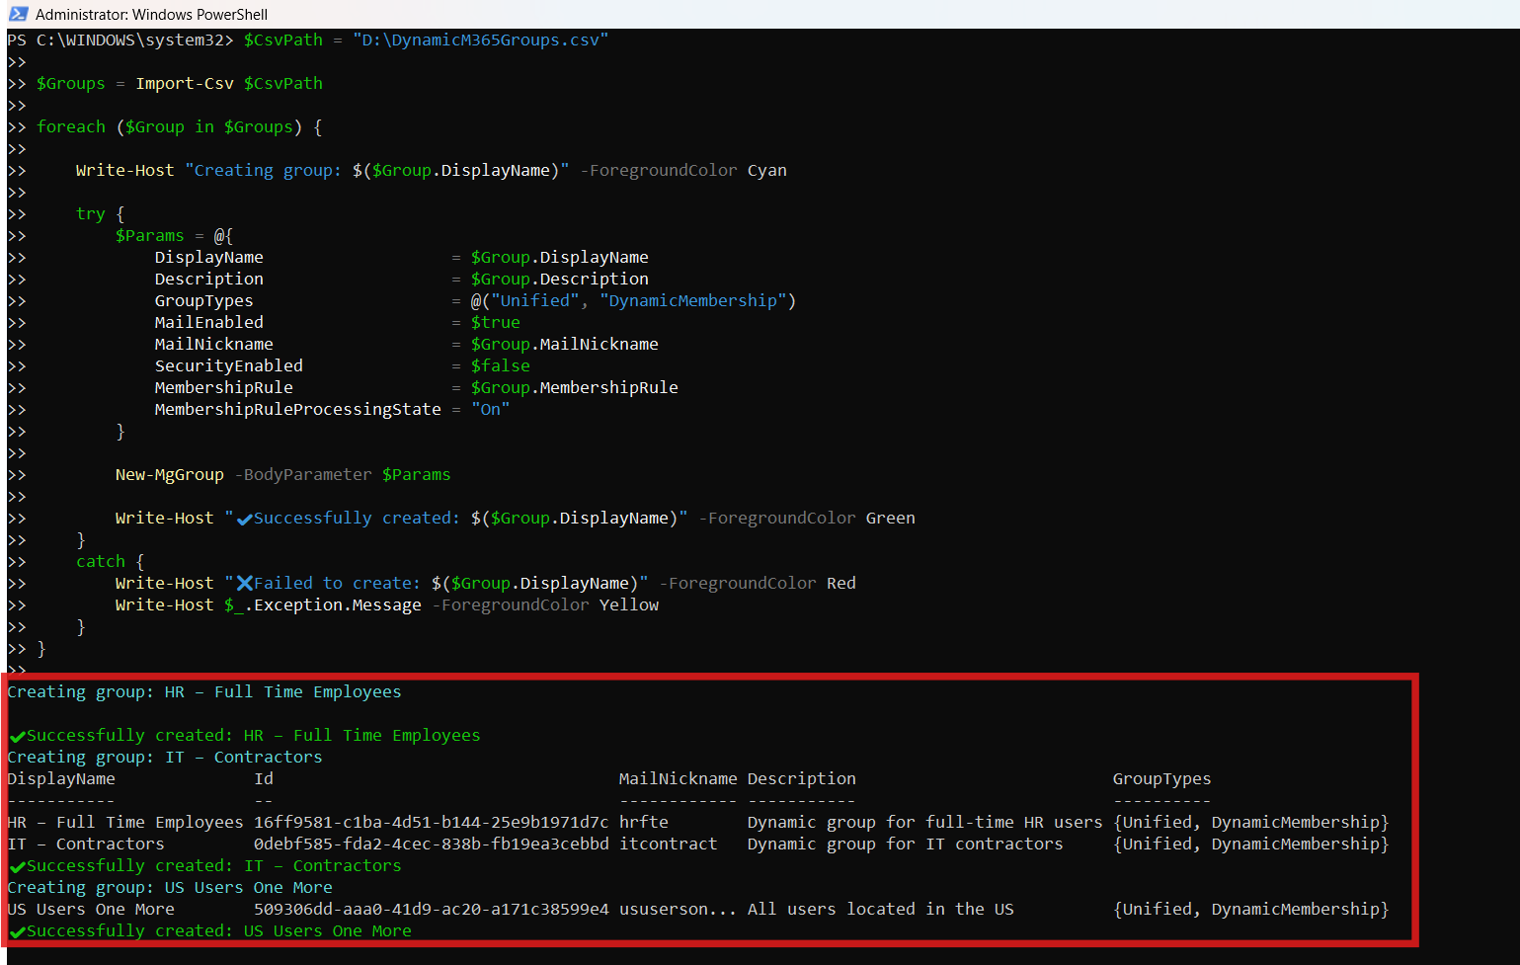Click the Import-Csv command in the script
The width and height of the screenshot is (1520, 965).
pyautogui.click(x=185, y=84)
